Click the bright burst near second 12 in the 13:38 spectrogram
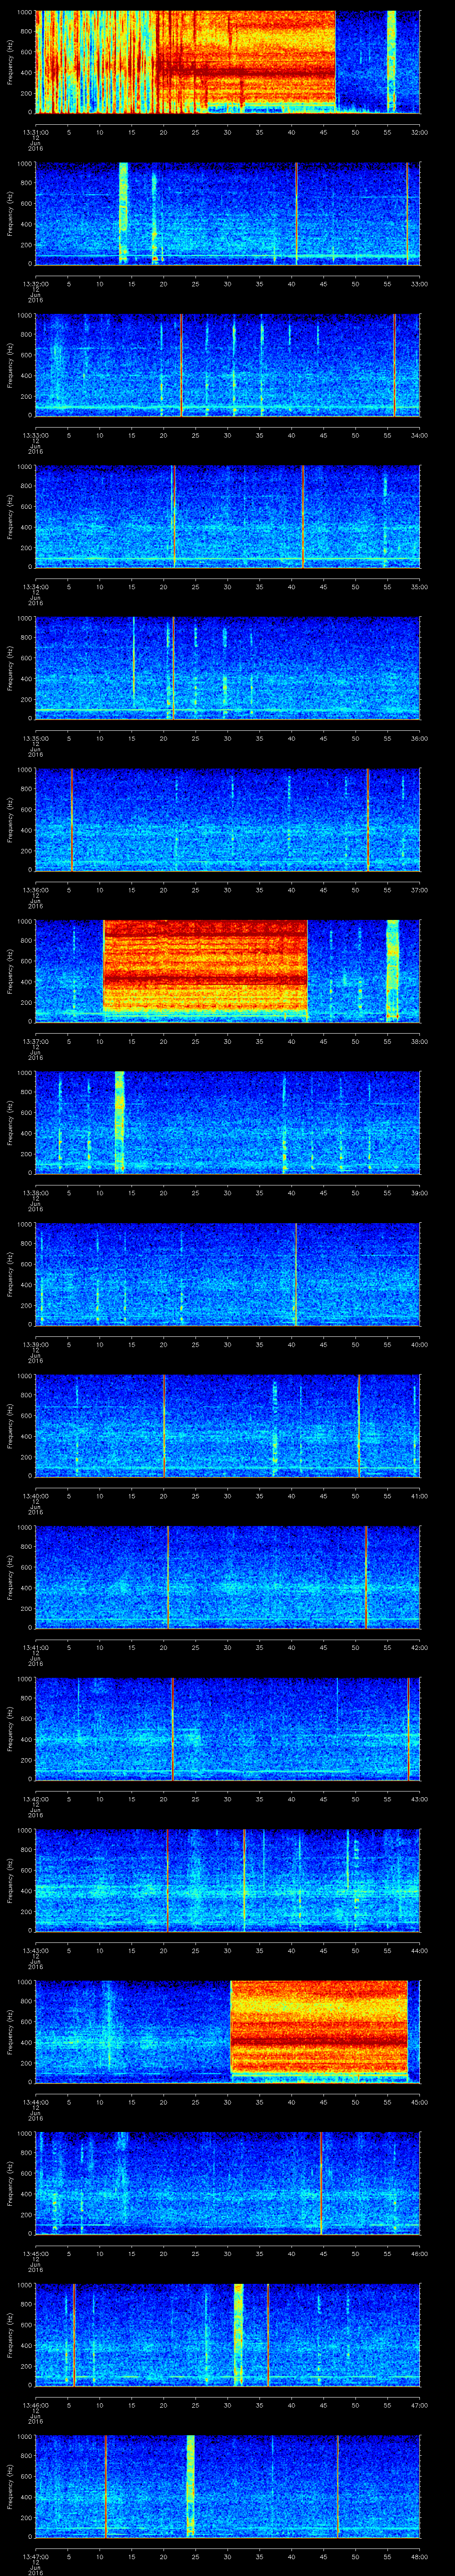Screen dimensions: 455x2576 [120, 1122]
